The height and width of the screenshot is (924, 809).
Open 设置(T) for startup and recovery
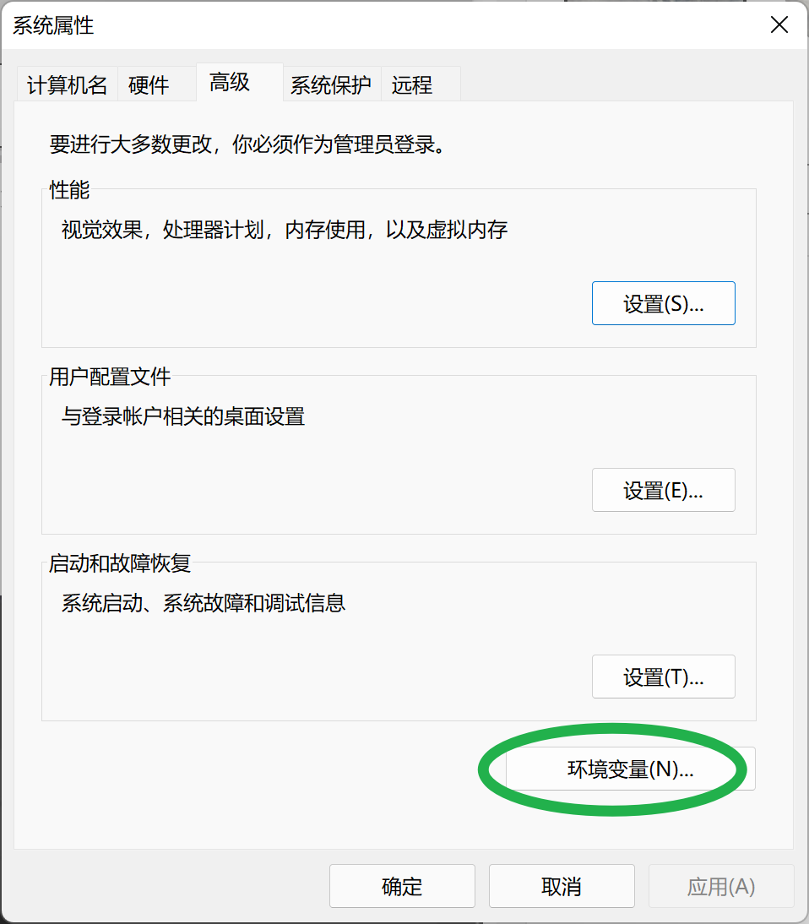tap(663, 677)
